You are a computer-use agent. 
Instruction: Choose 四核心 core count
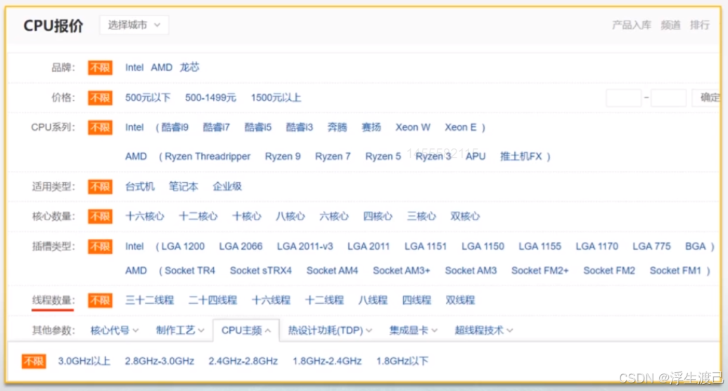[x=378, y=217]
